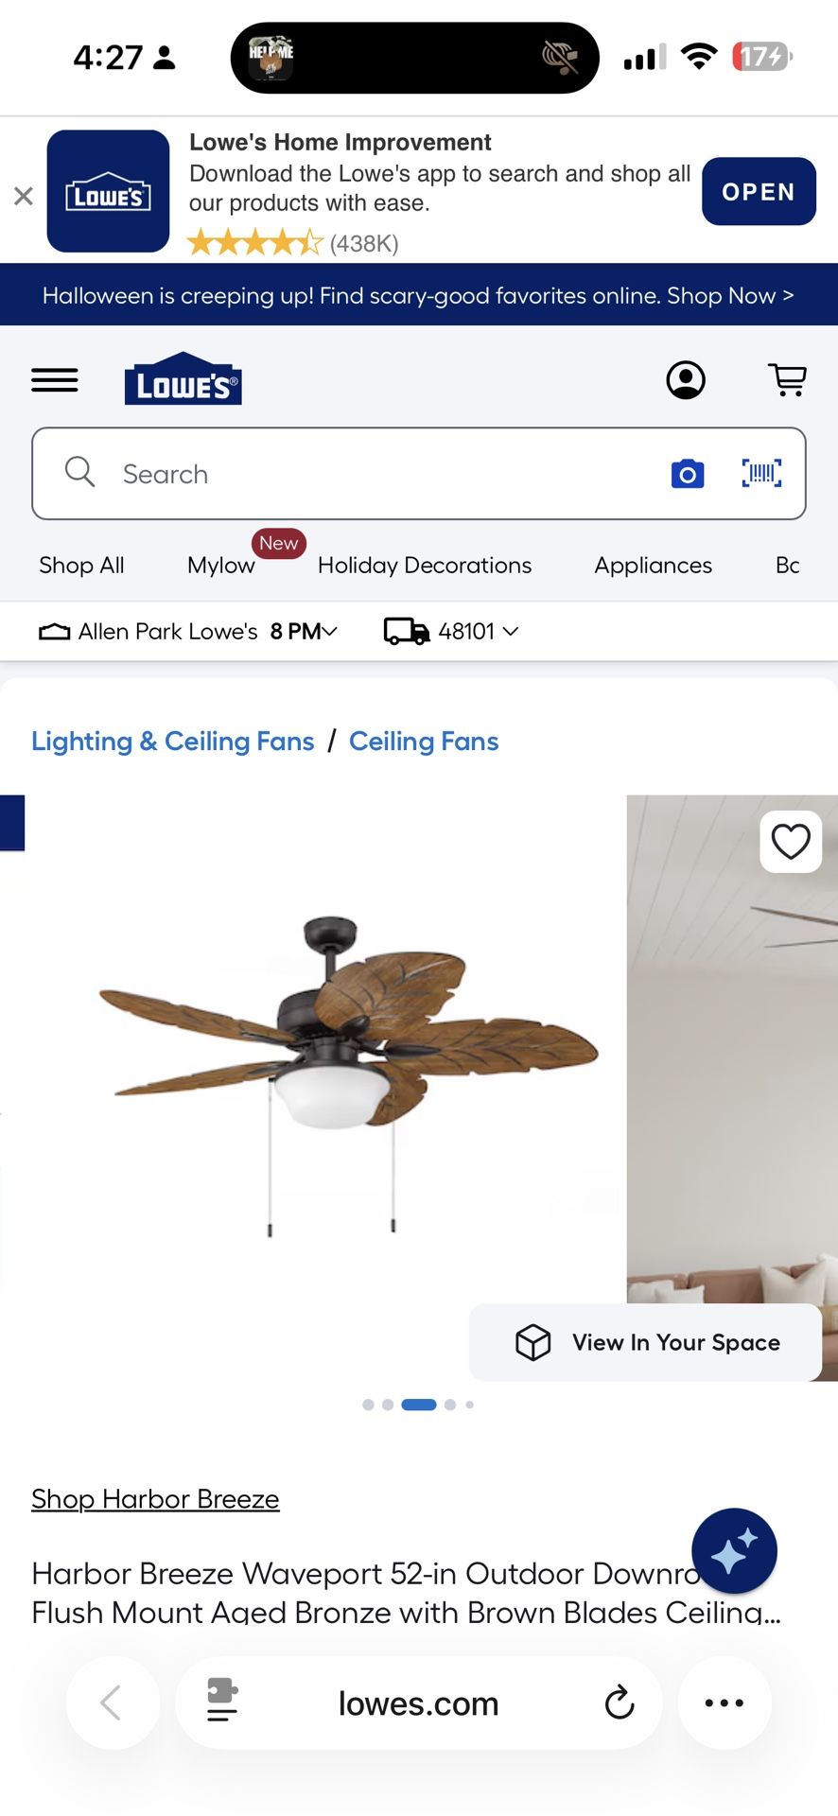Select the Holiday Decorations tab
This screenshot has height=1816, width=838.
425,565
